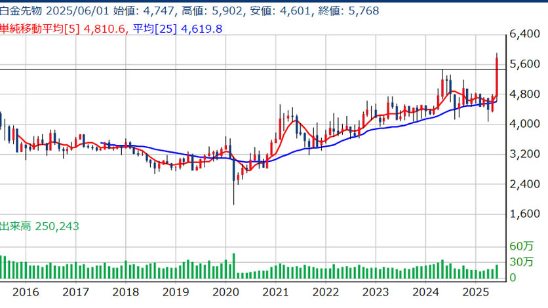Click the latest tall red candlestick
The width and height of the screenshot is (548, 308).
coord(497,77)
